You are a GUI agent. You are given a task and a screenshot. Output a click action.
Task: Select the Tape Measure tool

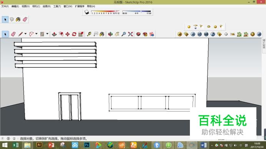click(x=89, y=34)
